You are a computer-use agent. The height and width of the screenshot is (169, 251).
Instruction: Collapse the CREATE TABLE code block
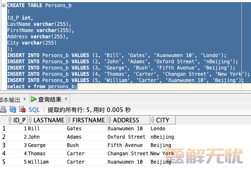click(3, 5)
